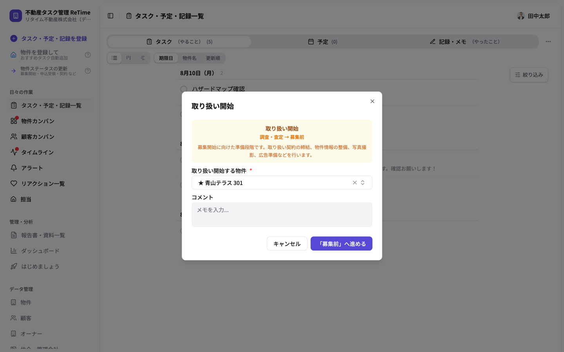The height and width of the screenshot is (352, 564).
Task: Select the kanban board view icon
Action: (128, 58)
